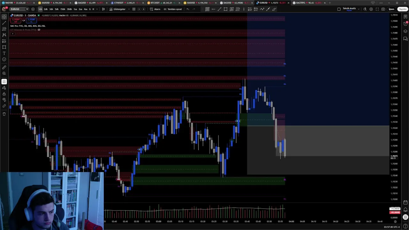
Task: Toggle stay in drawing mode
Action: pos(4,88)
